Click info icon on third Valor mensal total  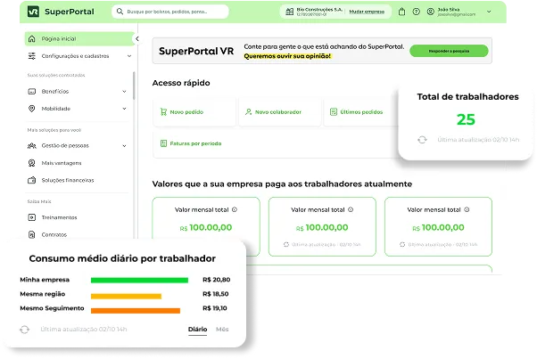(467, 209)
